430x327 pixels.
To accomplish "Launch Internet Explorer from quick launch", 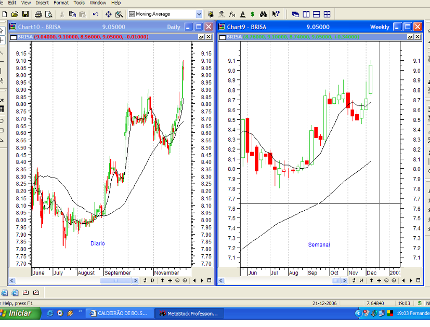I will click(50, 314).
